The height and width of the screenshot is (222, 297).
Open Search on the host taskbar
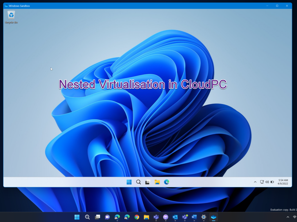coord(87,217)
